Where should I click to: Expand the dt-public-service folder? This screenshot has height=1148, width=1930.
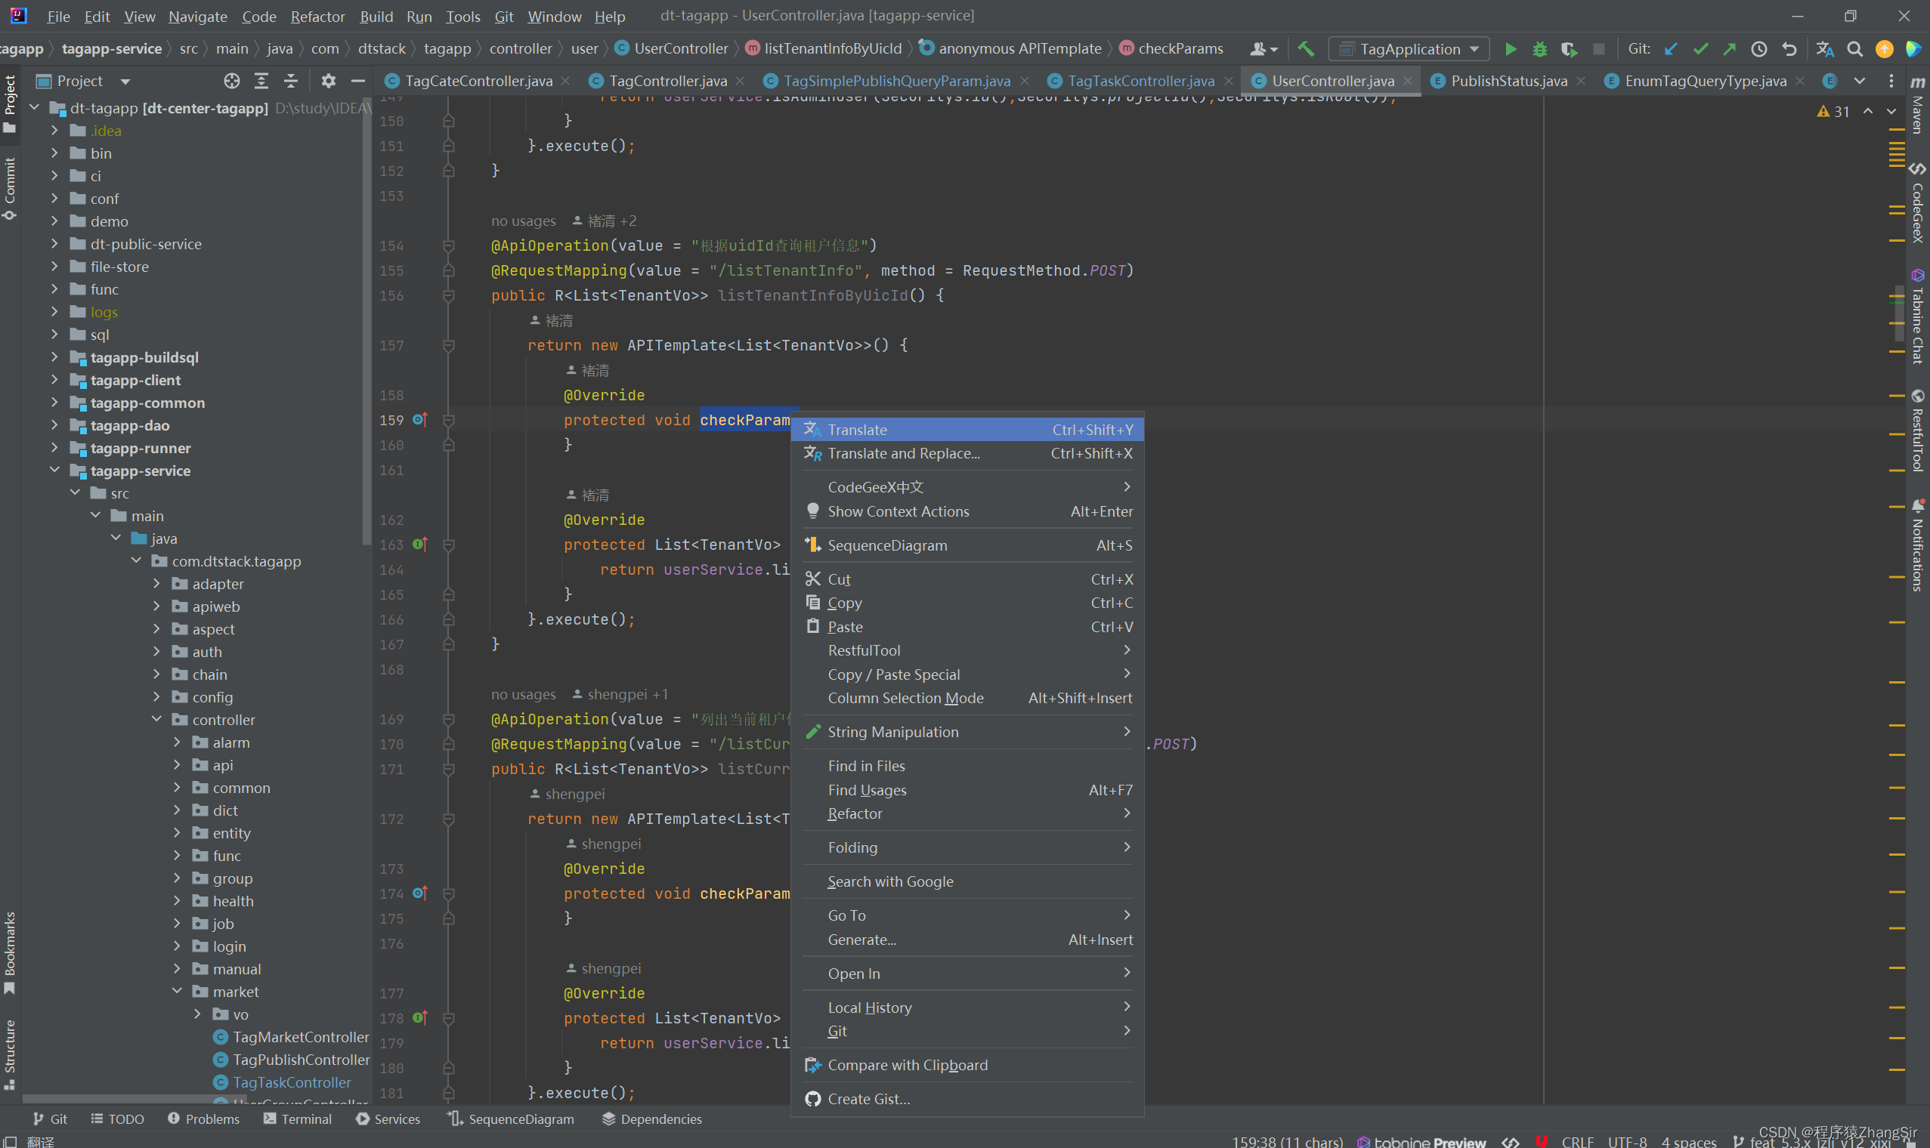click(x=54, y=243)
